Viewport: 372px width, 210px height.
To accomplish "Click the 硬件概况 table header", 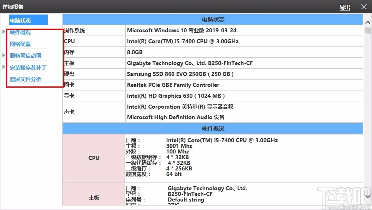I will coord(213,128).
